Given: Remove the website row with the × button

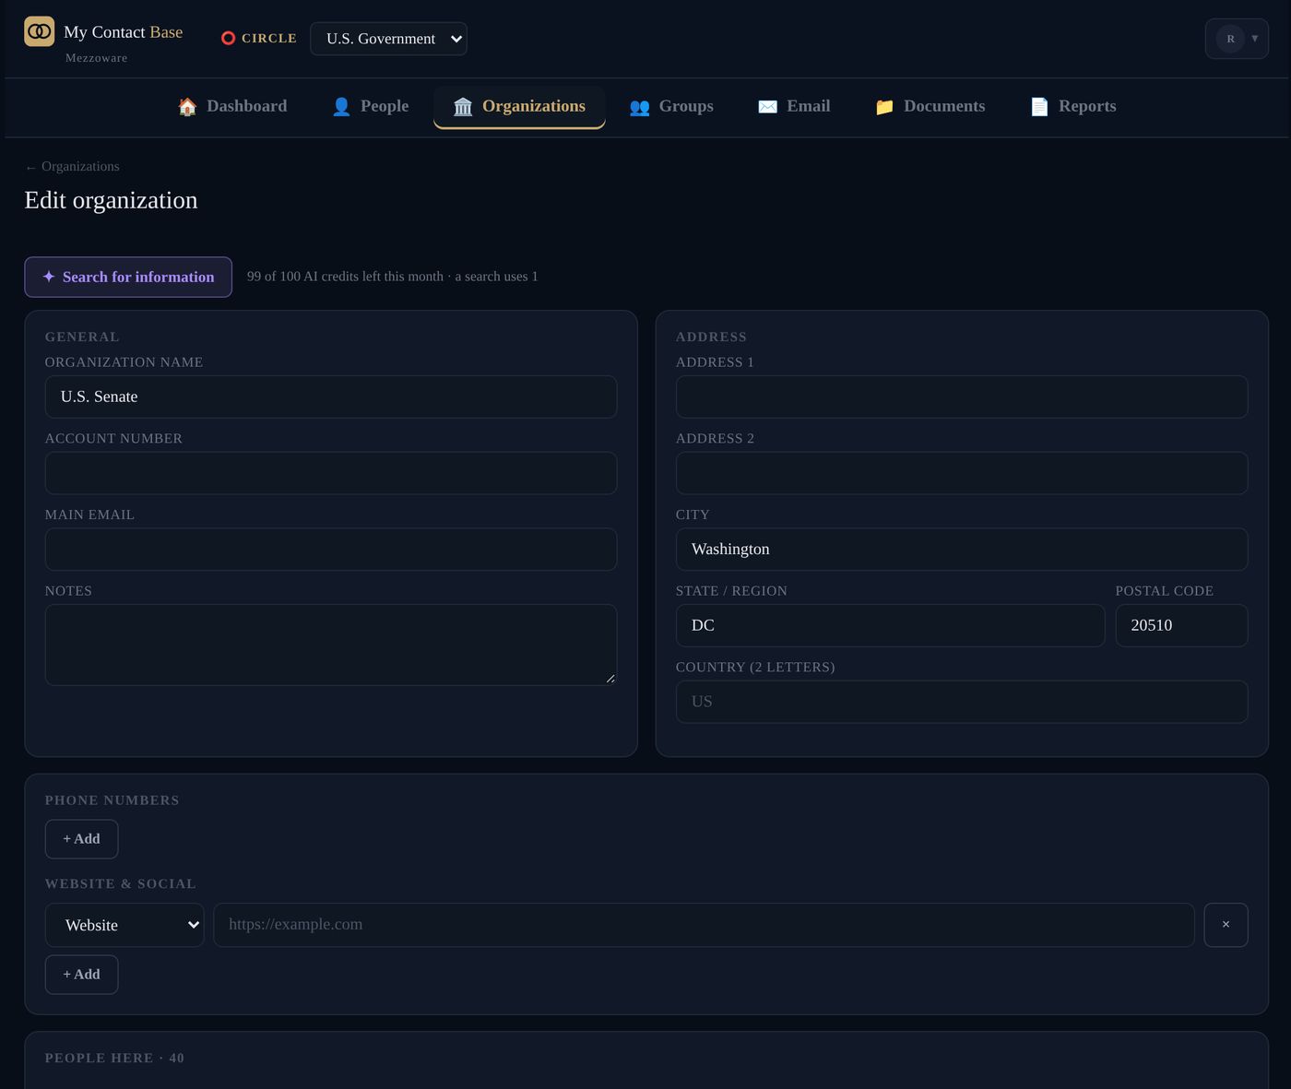Looking at the screenshot, I should point(1226,925).
